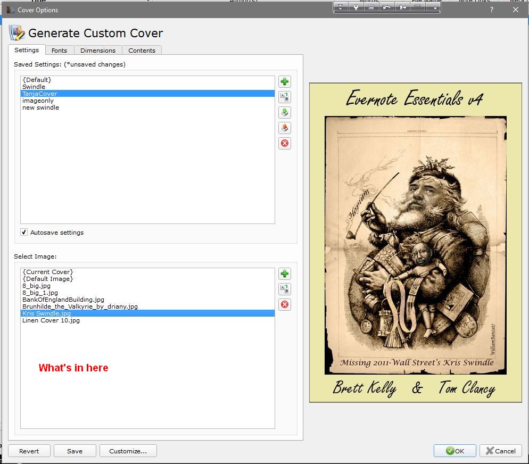Rename the selected saved setting
This screenshot has width=529, height=464.
coord(284,97)
